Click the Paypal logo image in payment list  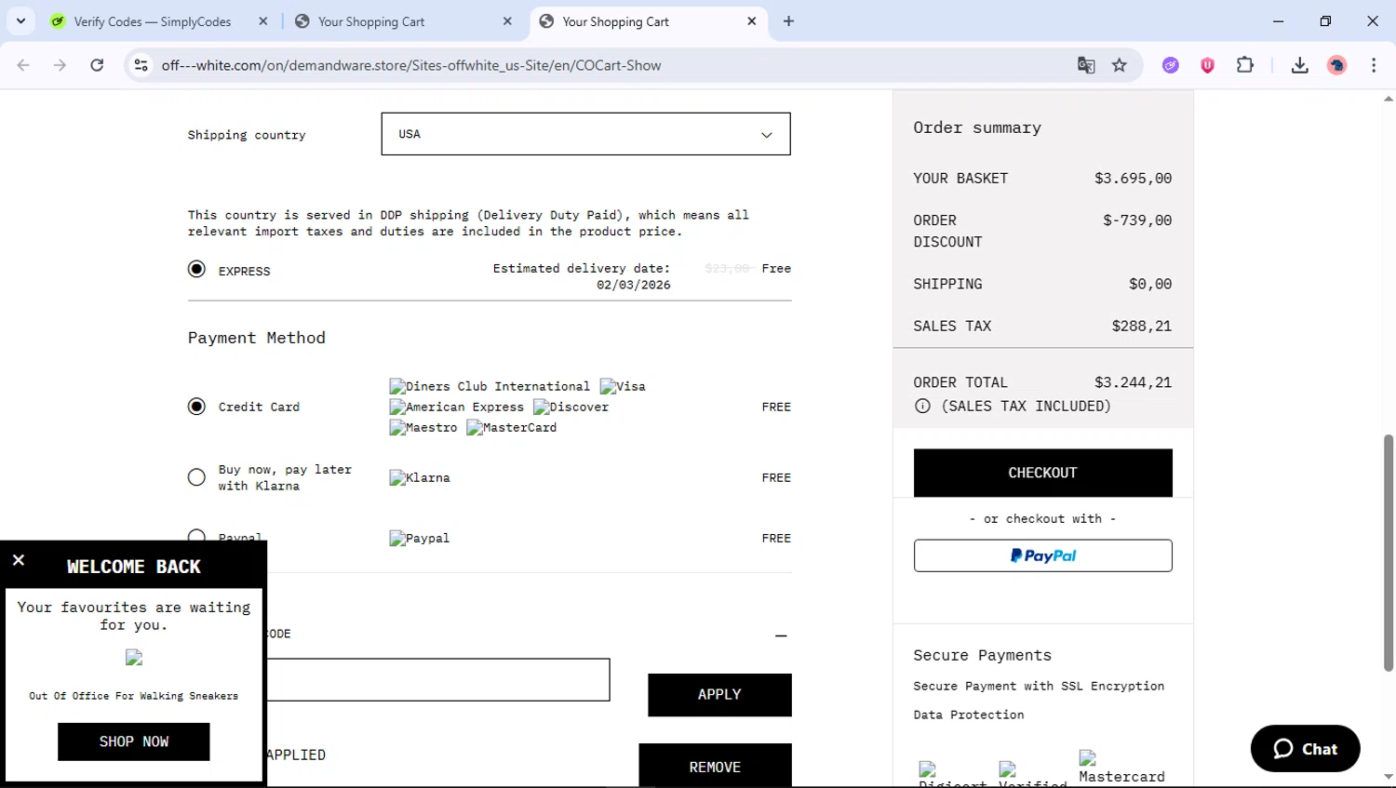[x=420, y=538]
